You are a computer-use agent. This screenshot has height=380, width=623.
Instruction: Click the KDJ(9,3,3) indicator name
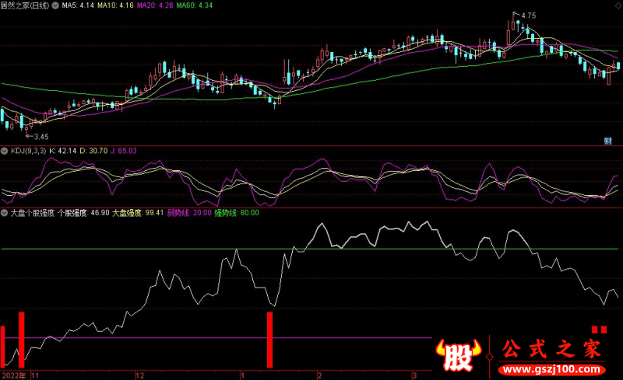(28, 150)
